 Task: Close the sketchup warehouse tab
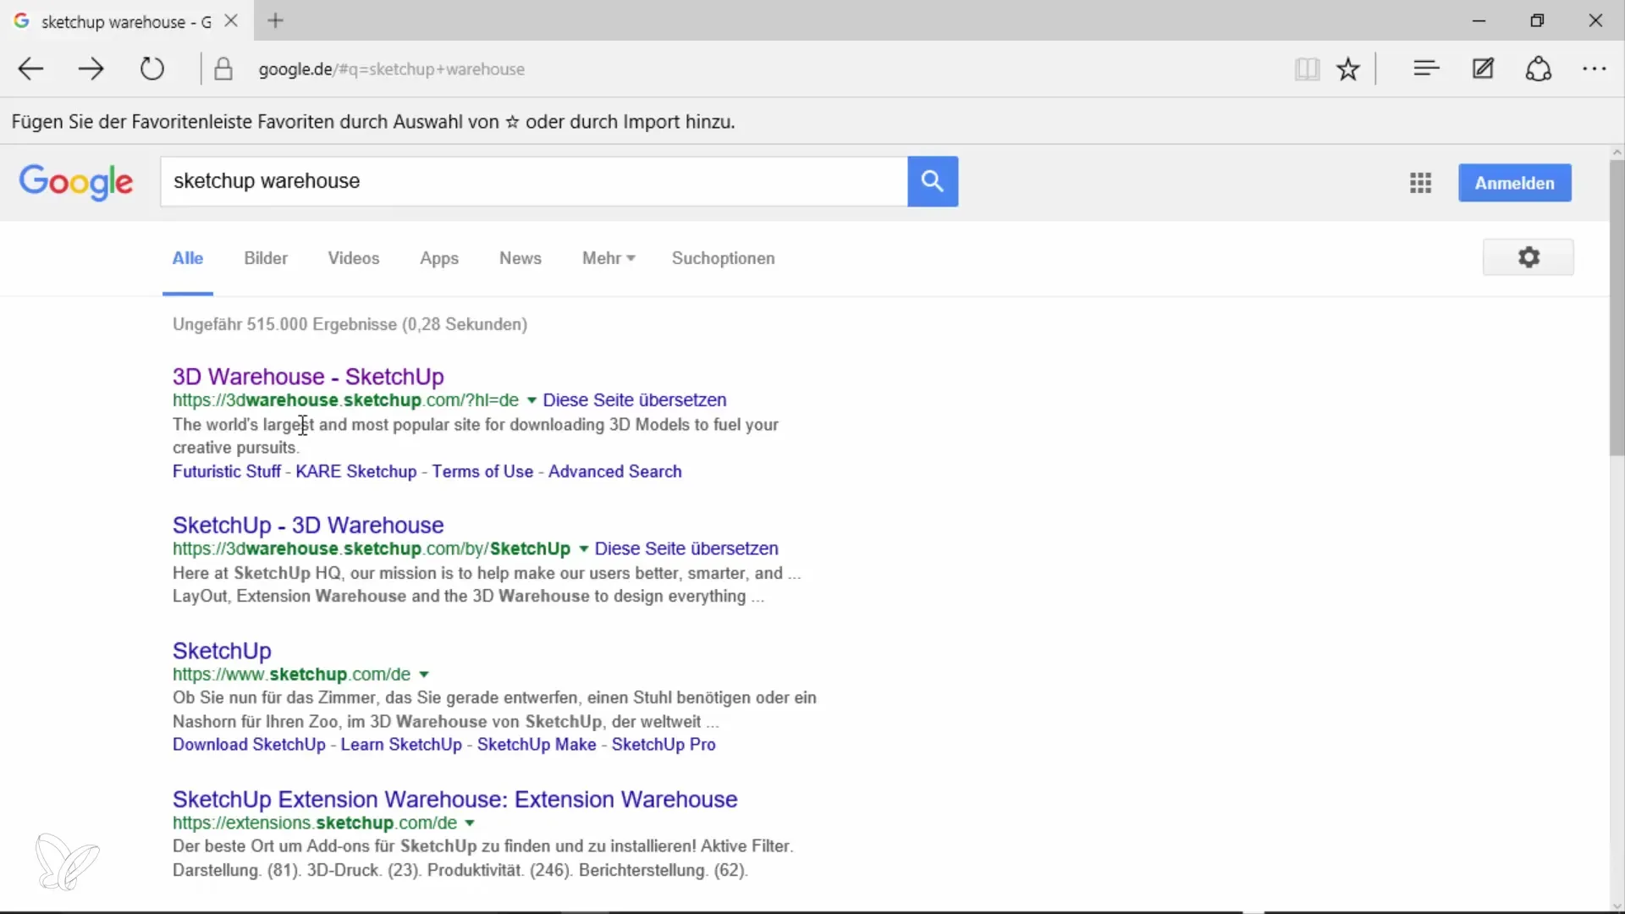coord(231,21)
